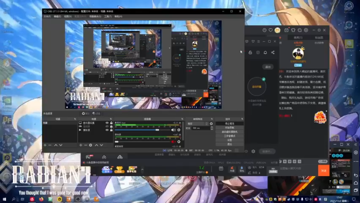Screen dimensions: 360x203
Task: Open the Tools menu in OBS
Action: click(x=108, y=17)
